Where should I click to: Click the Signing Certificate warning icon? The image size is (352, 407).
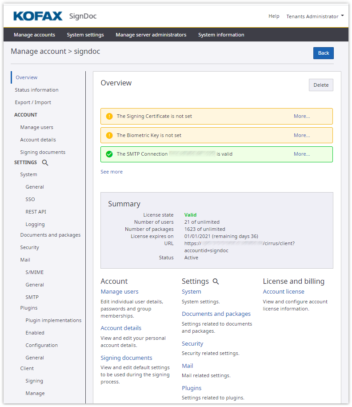click(109, 117)
